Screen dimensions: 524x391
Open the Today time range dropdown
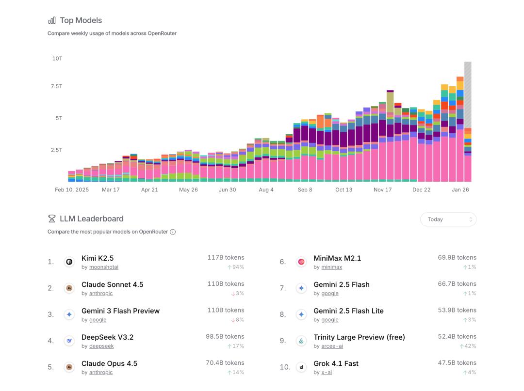448,219
